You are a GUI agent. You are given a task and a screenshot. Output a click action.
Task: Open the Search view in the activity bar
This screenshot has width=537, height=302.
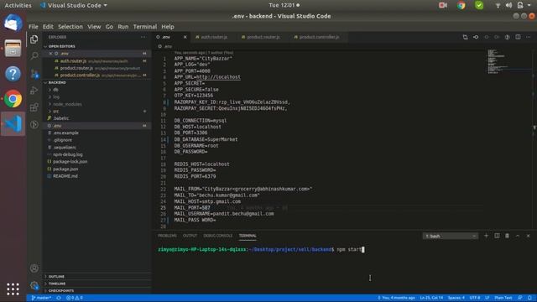[x=34, y=56]
